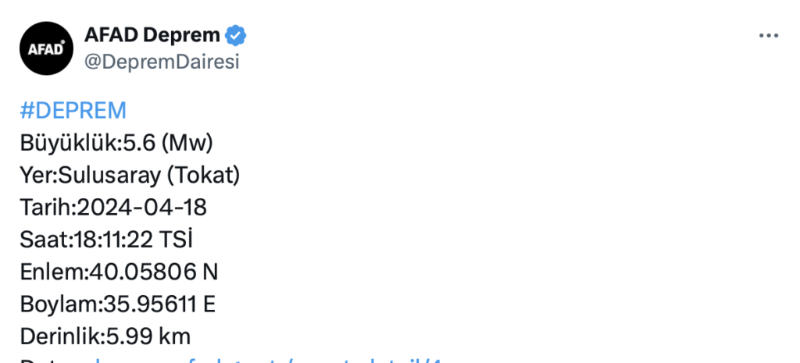Open the tweet's more options ellipsis
800x363 pixels.
point(769,36)
